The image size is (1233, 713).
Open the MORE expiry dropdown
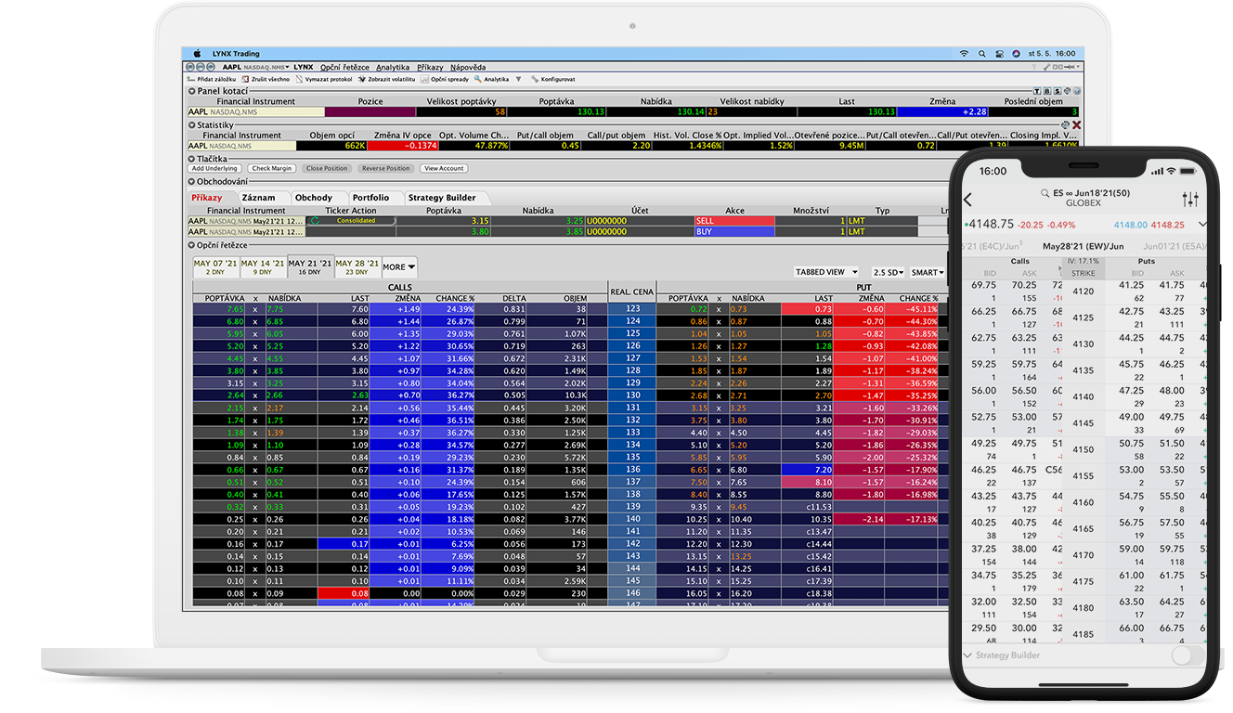click(399, 267)
